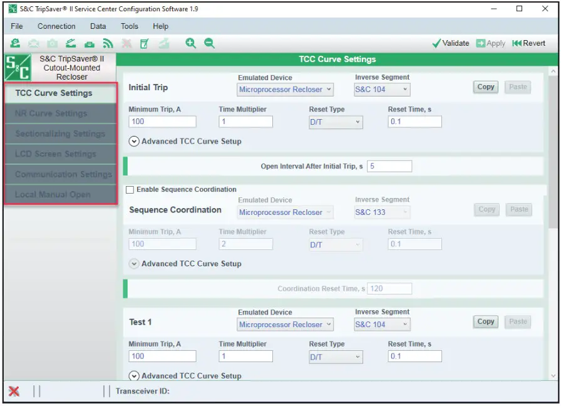
Task: Expand Test 1 Advanced TCC Curve Setup
Action: pyautogui.click(x=134, y=376)
